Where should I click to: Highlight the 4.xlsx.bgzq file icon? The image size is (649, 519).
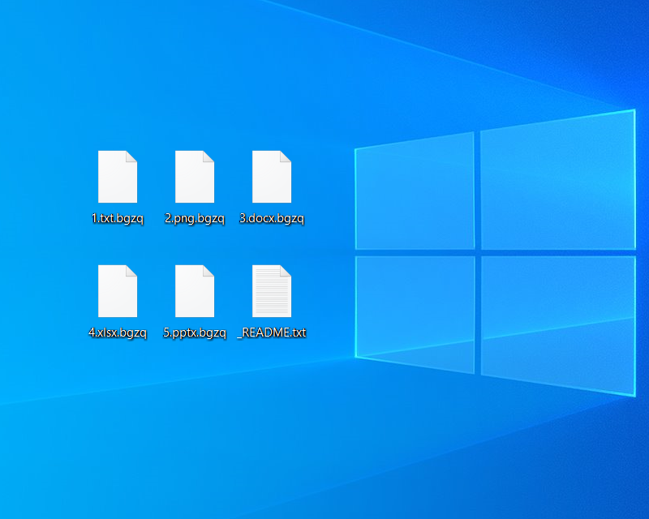117,291
